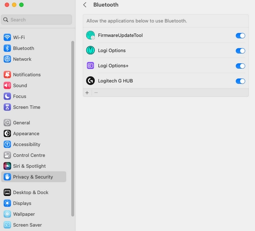Click the Search field in sidebar
Viewport: 255px width, 231px height.
[36, 20]
